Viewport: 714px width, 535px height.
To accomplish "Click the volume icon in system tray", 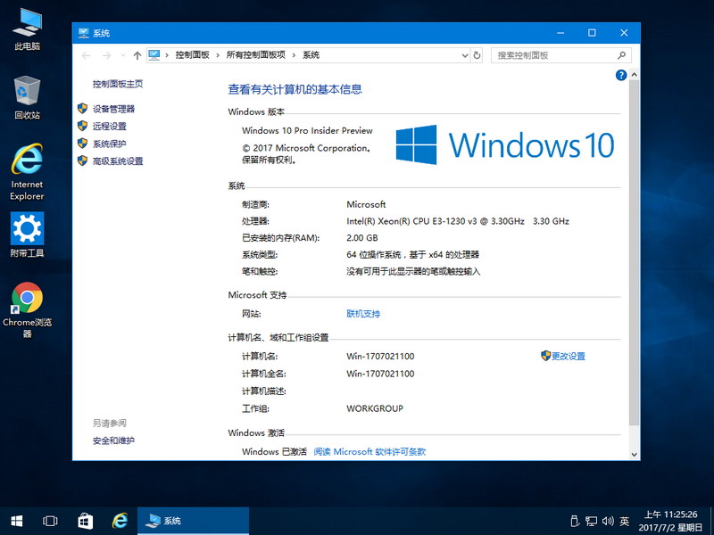I will tap(608, 521).
